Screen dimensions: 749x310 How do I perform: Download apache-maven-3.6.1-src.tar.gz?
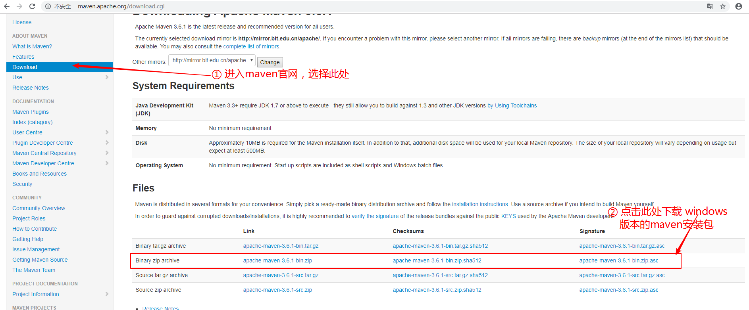(x=281, y=275)
